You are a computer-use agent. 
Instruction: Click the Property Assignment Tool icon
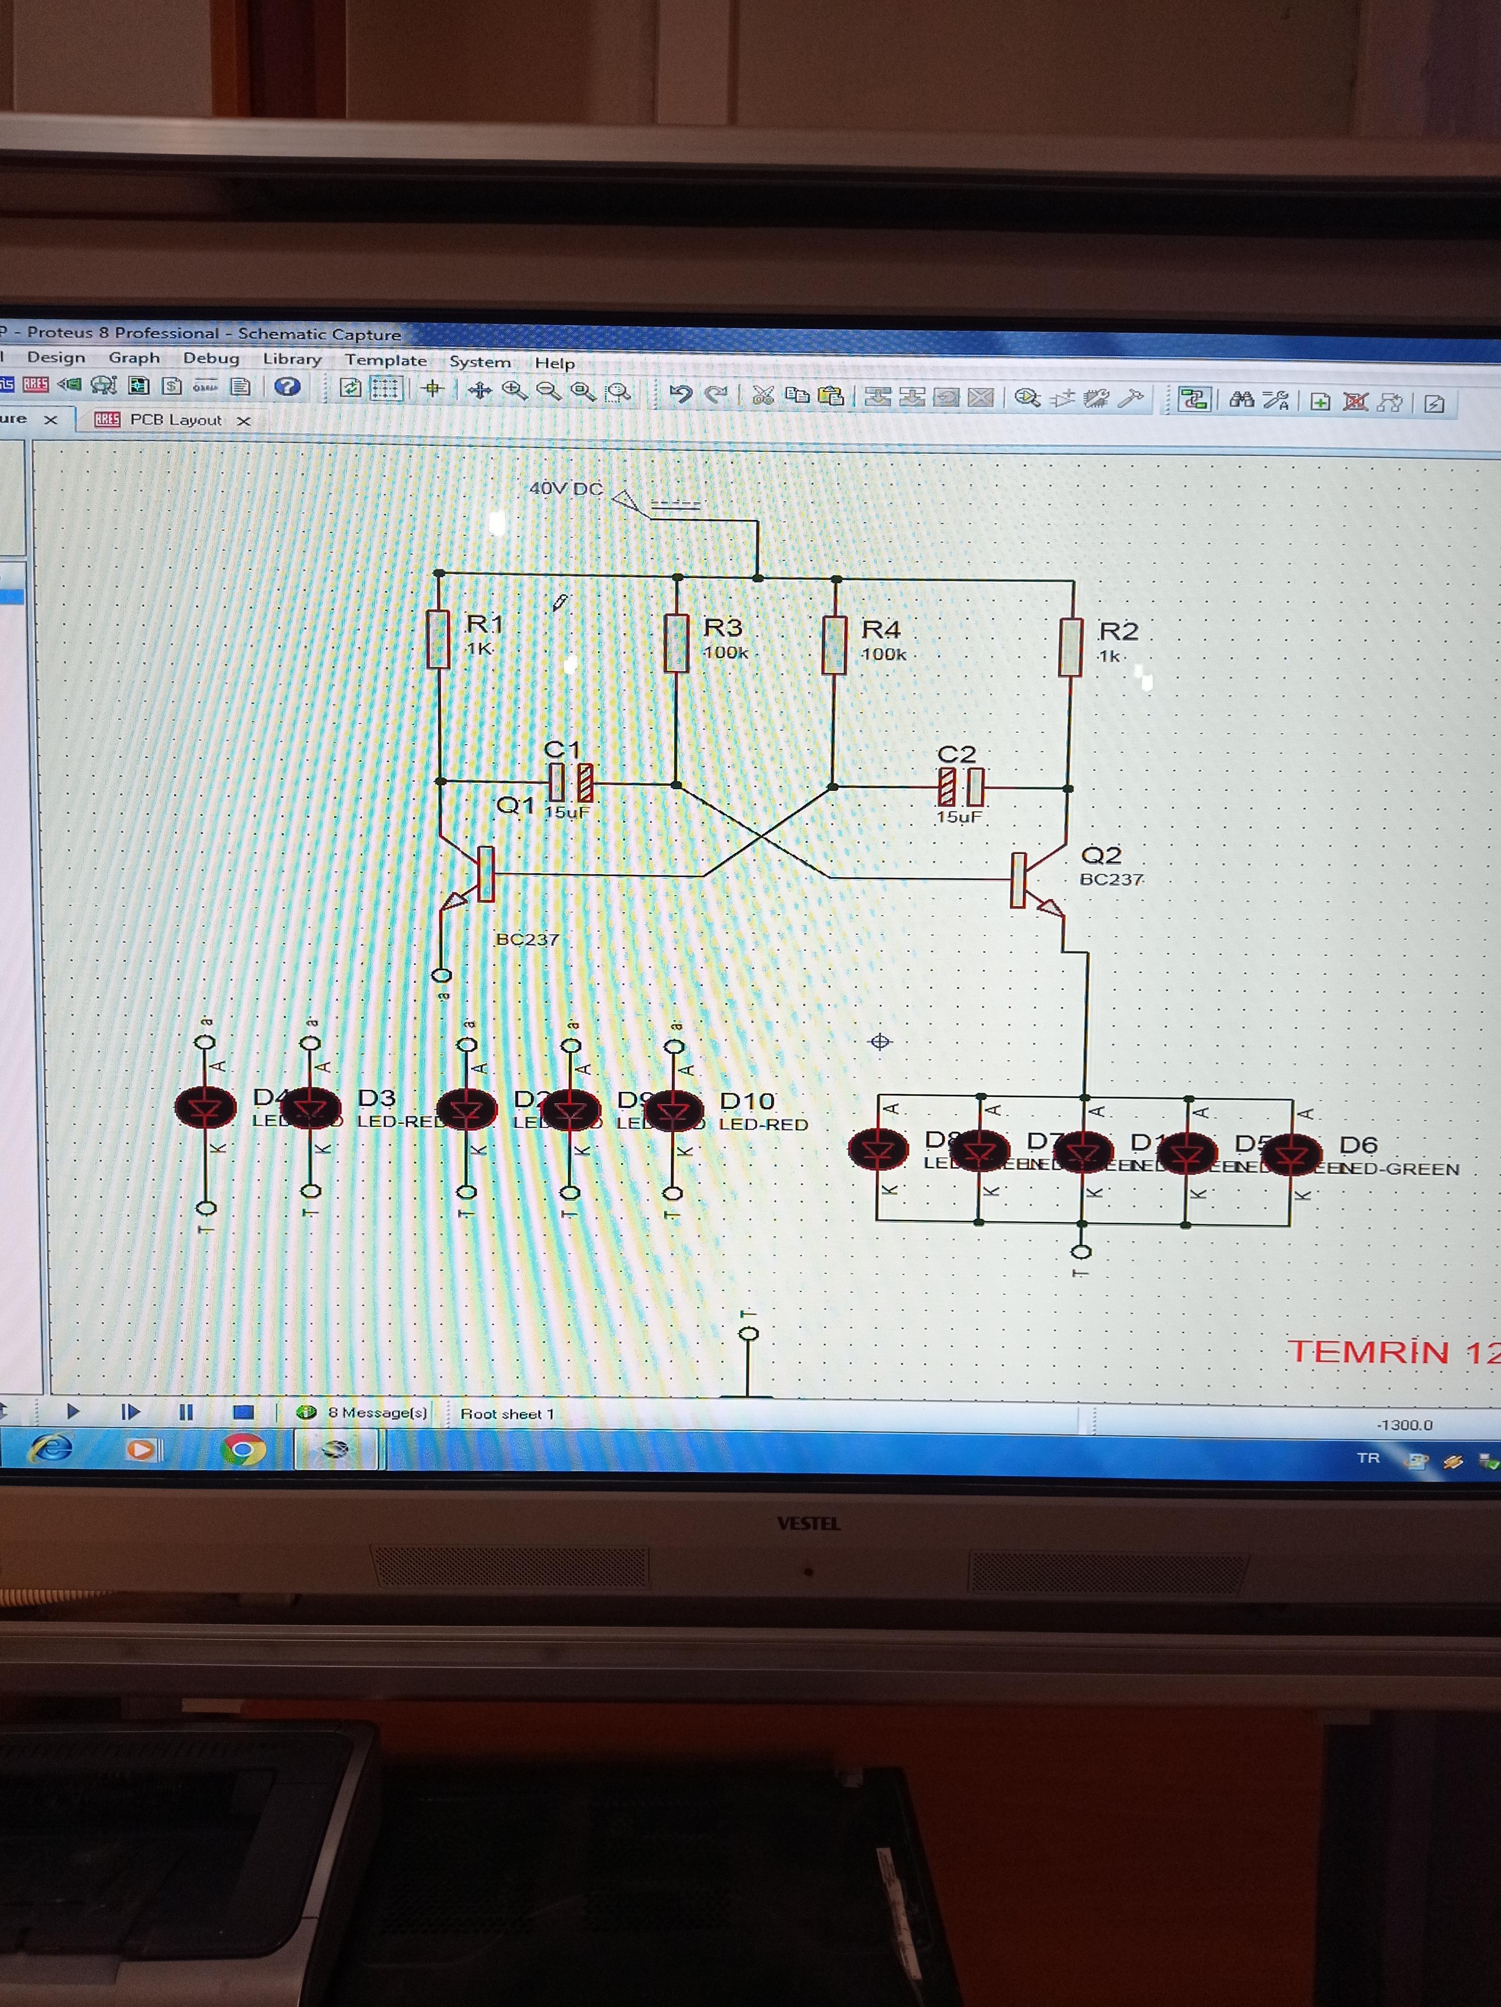(1276, 401)
